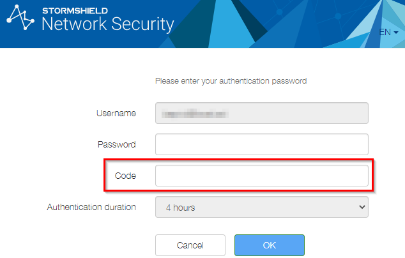Click the arrow on the duration dropdown
405x258 pixels.
click(x=362, y=207)
